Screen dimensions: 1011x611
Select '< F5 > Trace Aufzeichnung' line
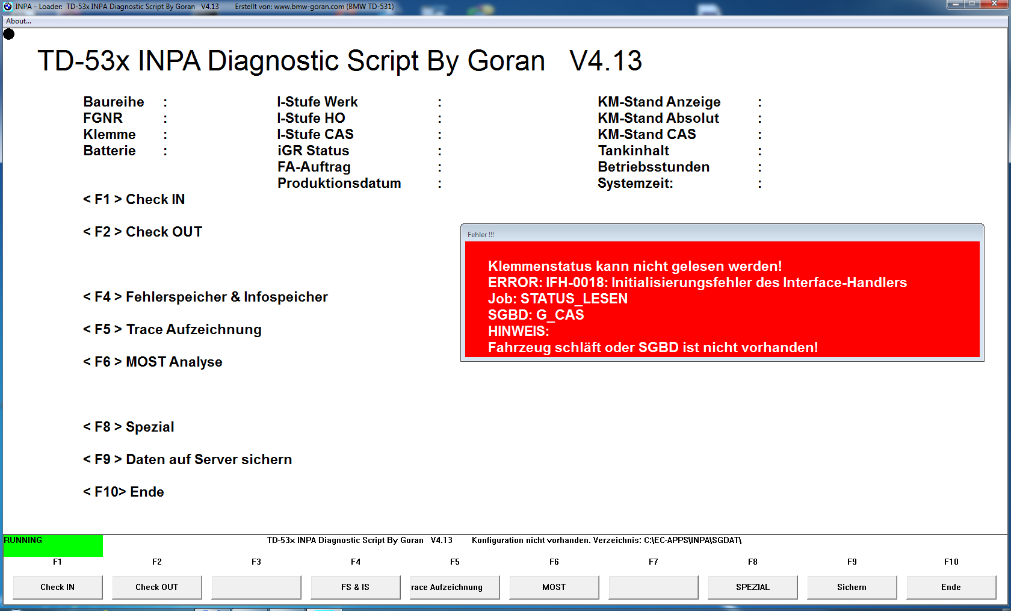(172, 329)
